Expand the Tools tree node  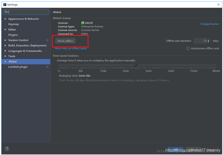5,56
